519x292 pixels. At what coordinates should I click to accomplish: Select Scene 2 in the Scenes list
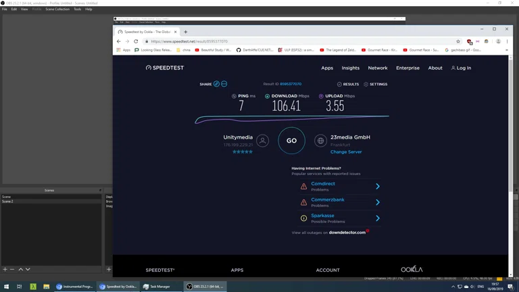click(51, 201)
